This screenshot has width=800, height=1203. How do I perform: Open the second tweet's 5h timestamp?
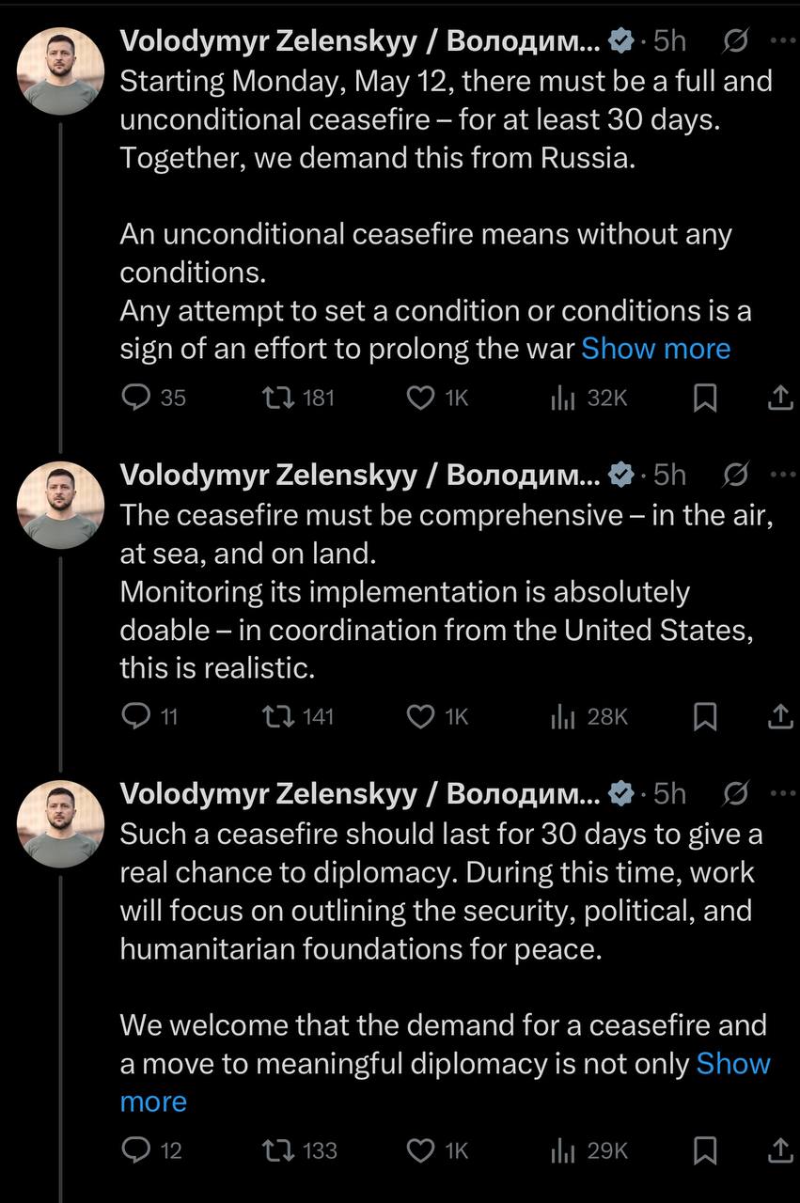[669, 476]
